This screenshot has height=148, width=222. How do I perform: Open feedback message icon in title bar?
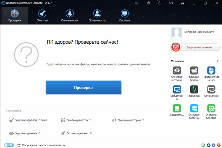pyautogui.click(x=136, y=3)
